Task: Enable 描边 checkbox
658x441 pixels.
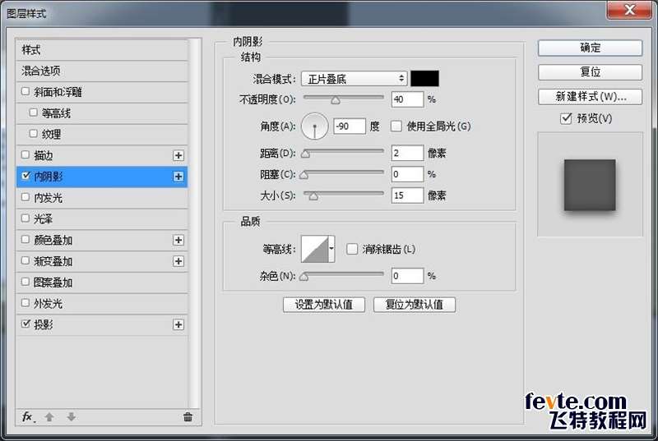Action: click(25, 155)
